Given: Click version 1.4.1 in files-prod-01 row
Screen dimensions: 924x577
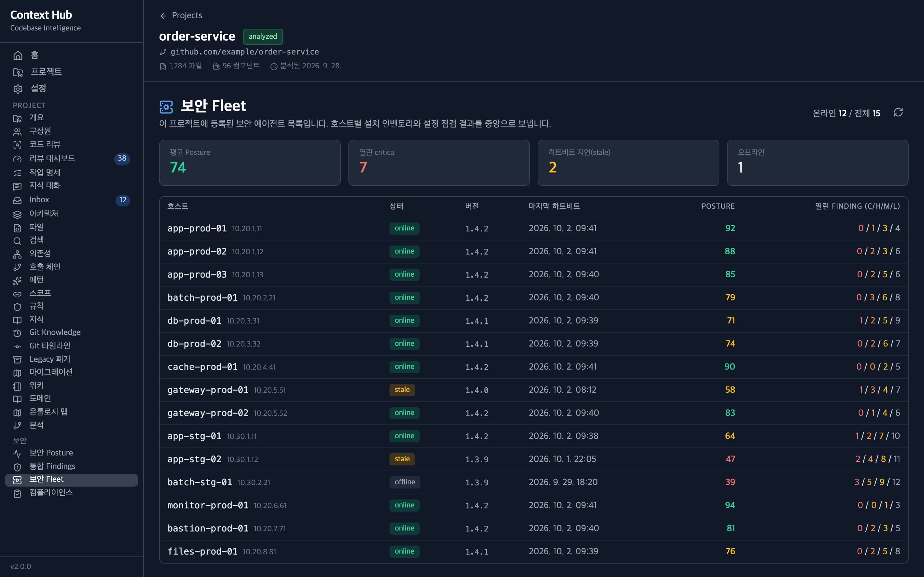Looking at the screenshot, I should [x=476, y=552].
